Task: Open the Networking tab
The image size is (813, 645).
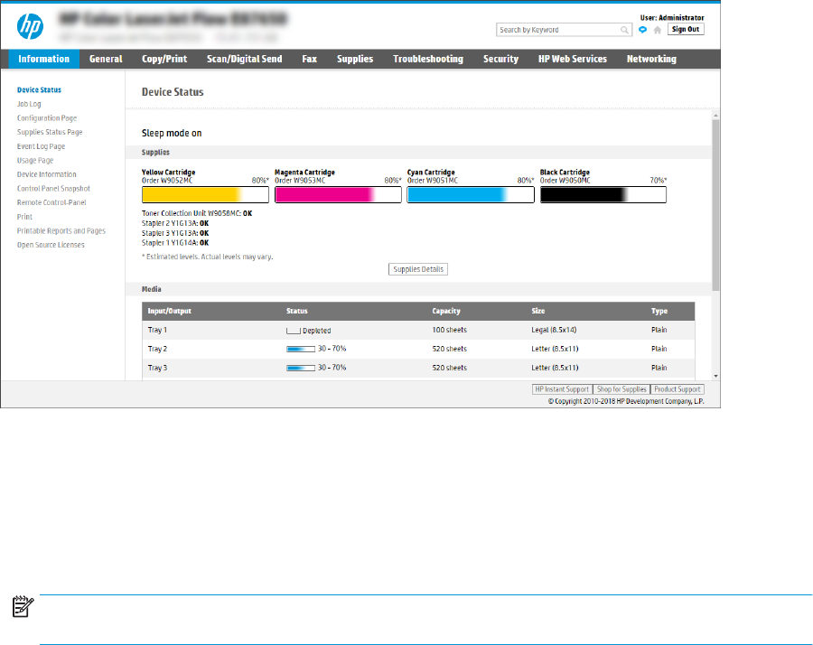Action: pyautogui.click(x=651, y=59)
